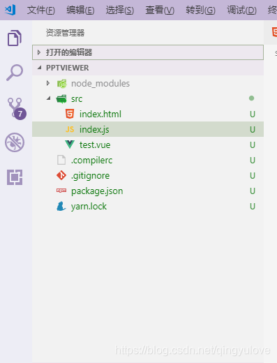Collapse the src folder arrow
This screenshot has width=277, height=363.
[x=48, y=98]
